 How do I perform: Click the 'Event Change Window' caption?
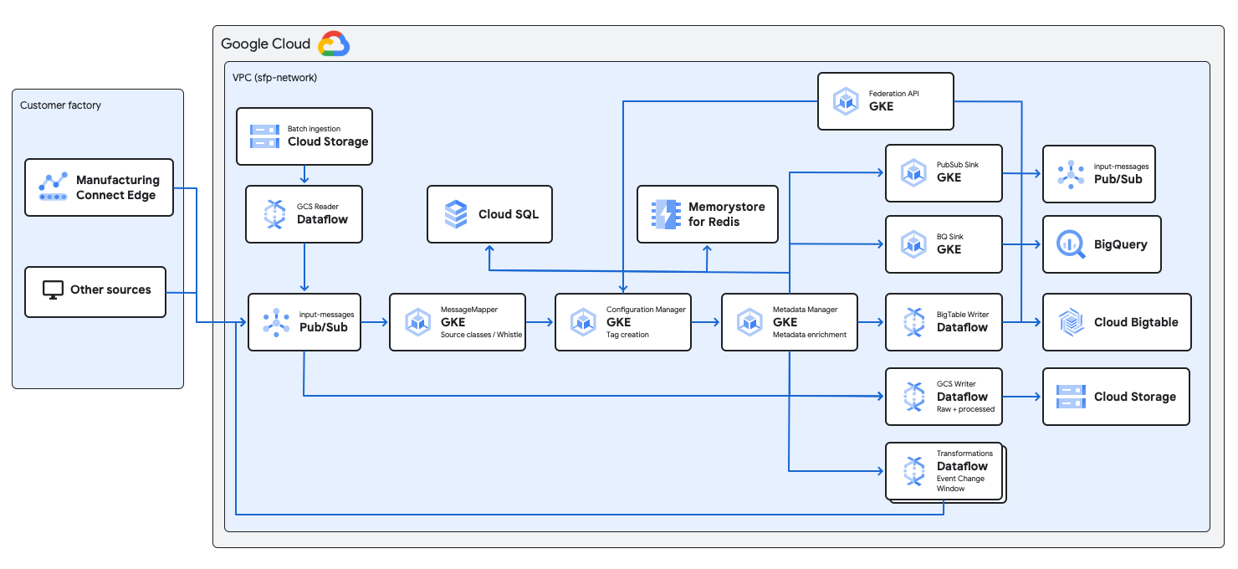click(x=960, y=484)
